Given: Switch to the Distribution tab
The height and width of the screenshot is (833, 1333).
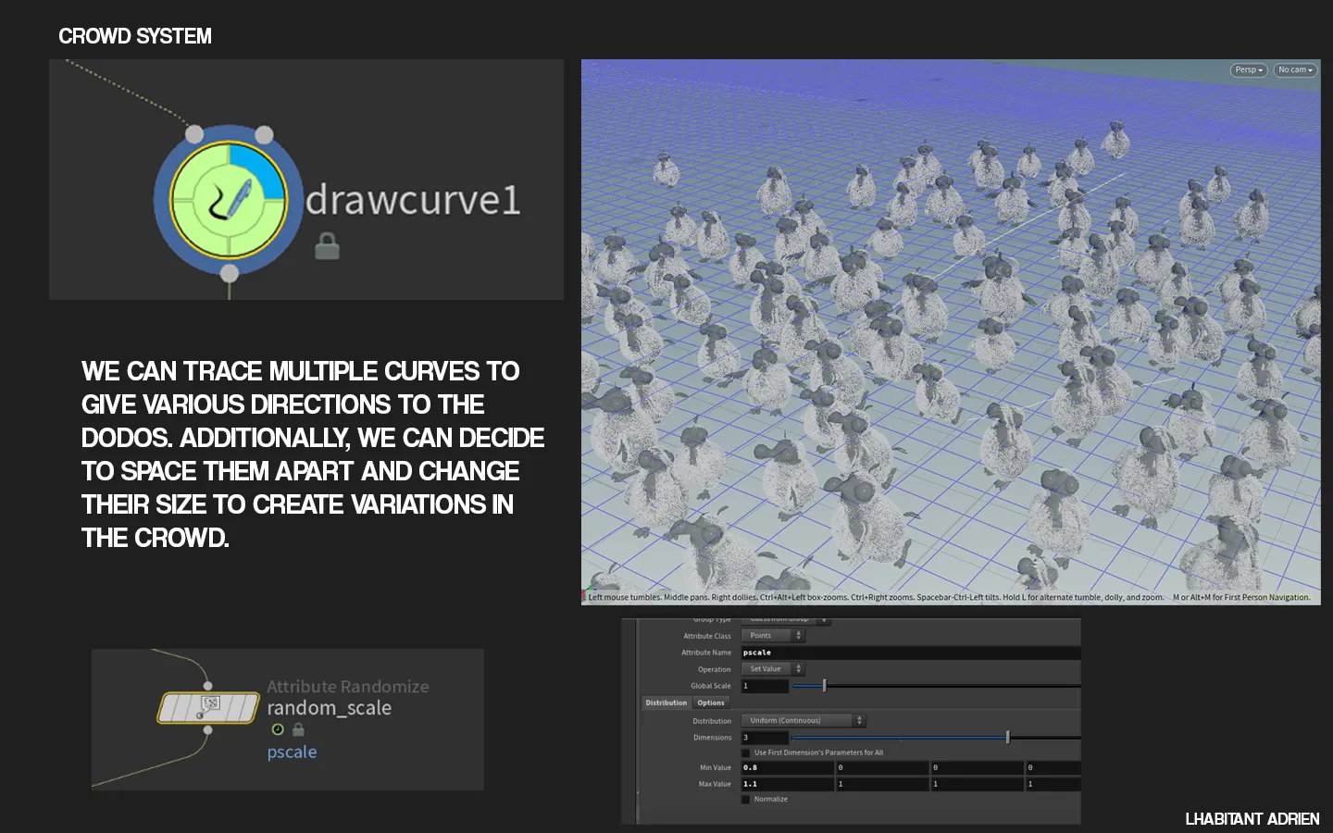Looking at the screenshot, I should pos(666,703).
